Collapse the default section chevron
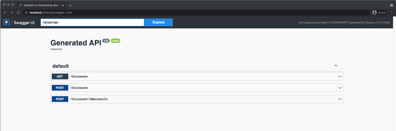396x131 pixels. pos(336,66)
